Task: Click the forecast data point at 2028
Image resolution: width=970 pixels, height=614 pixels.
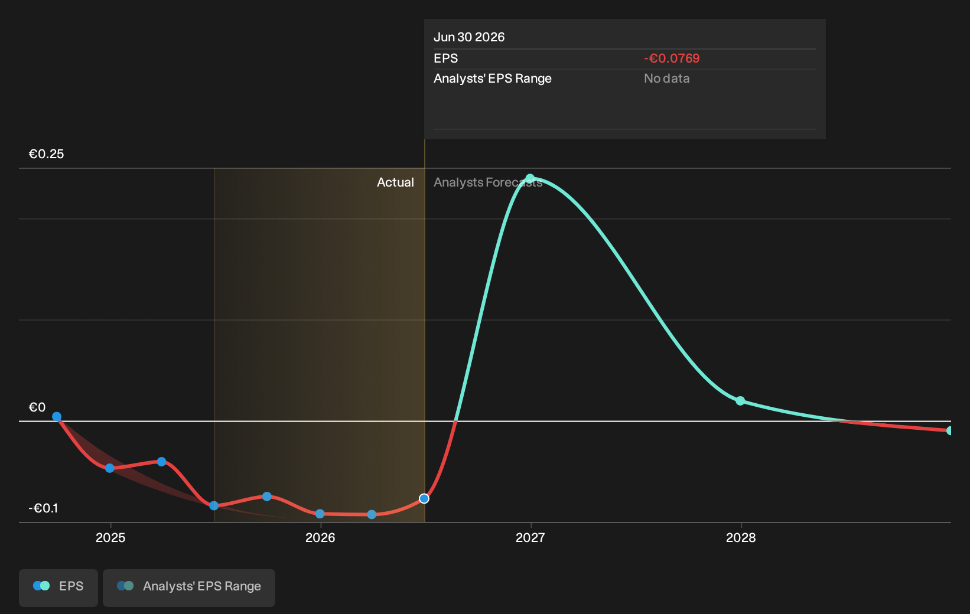Action: point(740,401)
